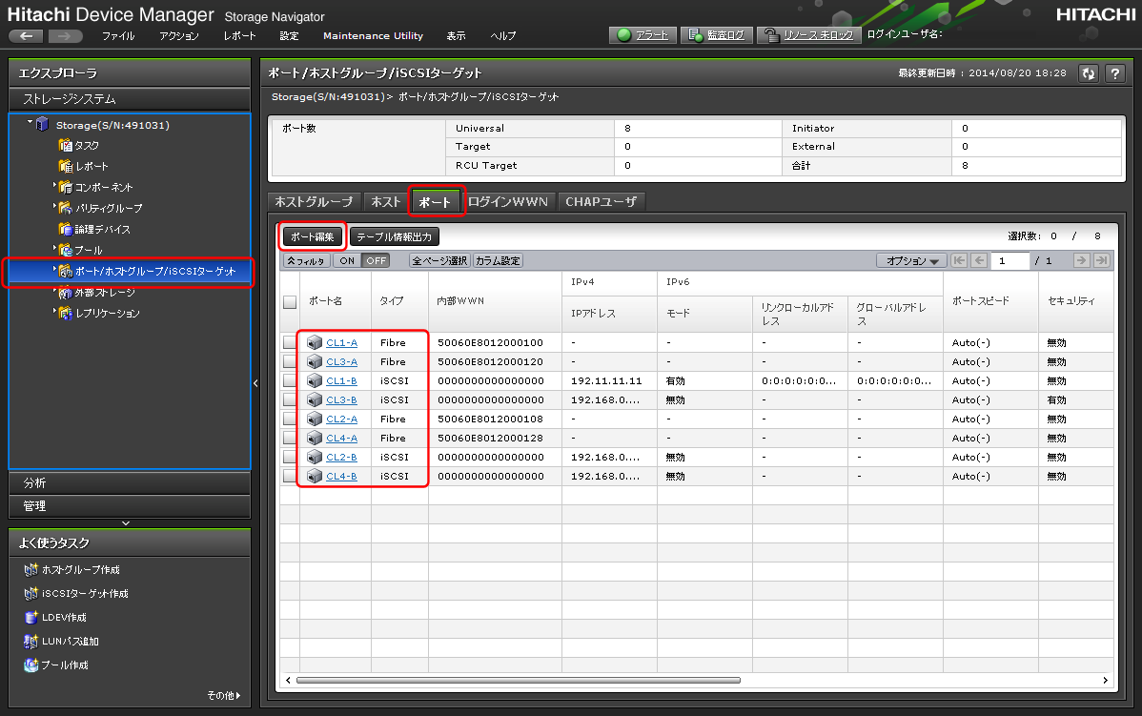The width and height of the screenshot is (1142, 716).
Task: Expand the パリティグループ tree node
Action: pyautogui.click(x=54, y=207)
